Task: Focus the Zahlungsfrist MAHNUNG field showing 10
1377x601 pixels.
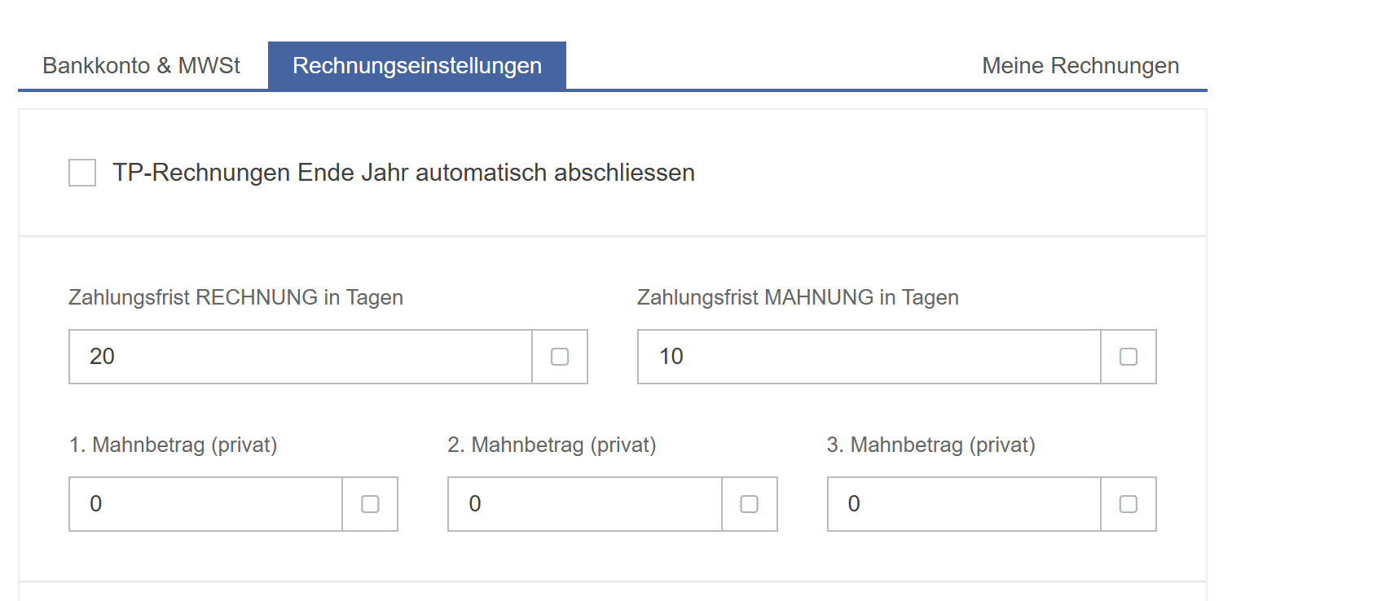Action: 869,357
